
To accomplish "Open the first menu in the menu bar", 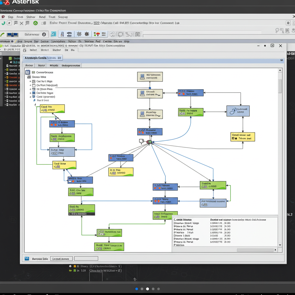I will (10, 17).
